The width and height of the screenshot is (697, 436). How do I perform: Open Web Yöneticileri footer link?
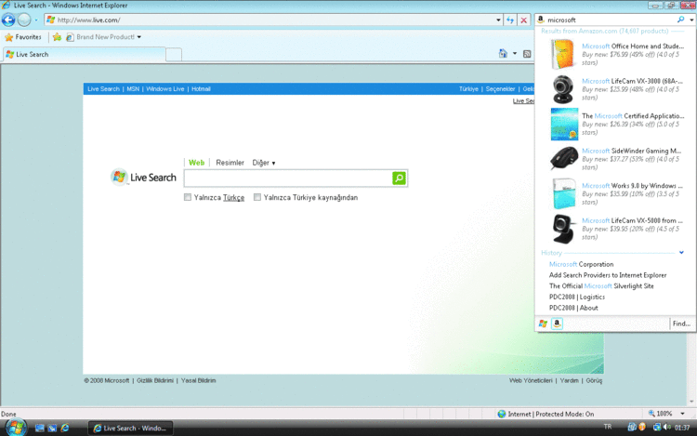(531, 380)
